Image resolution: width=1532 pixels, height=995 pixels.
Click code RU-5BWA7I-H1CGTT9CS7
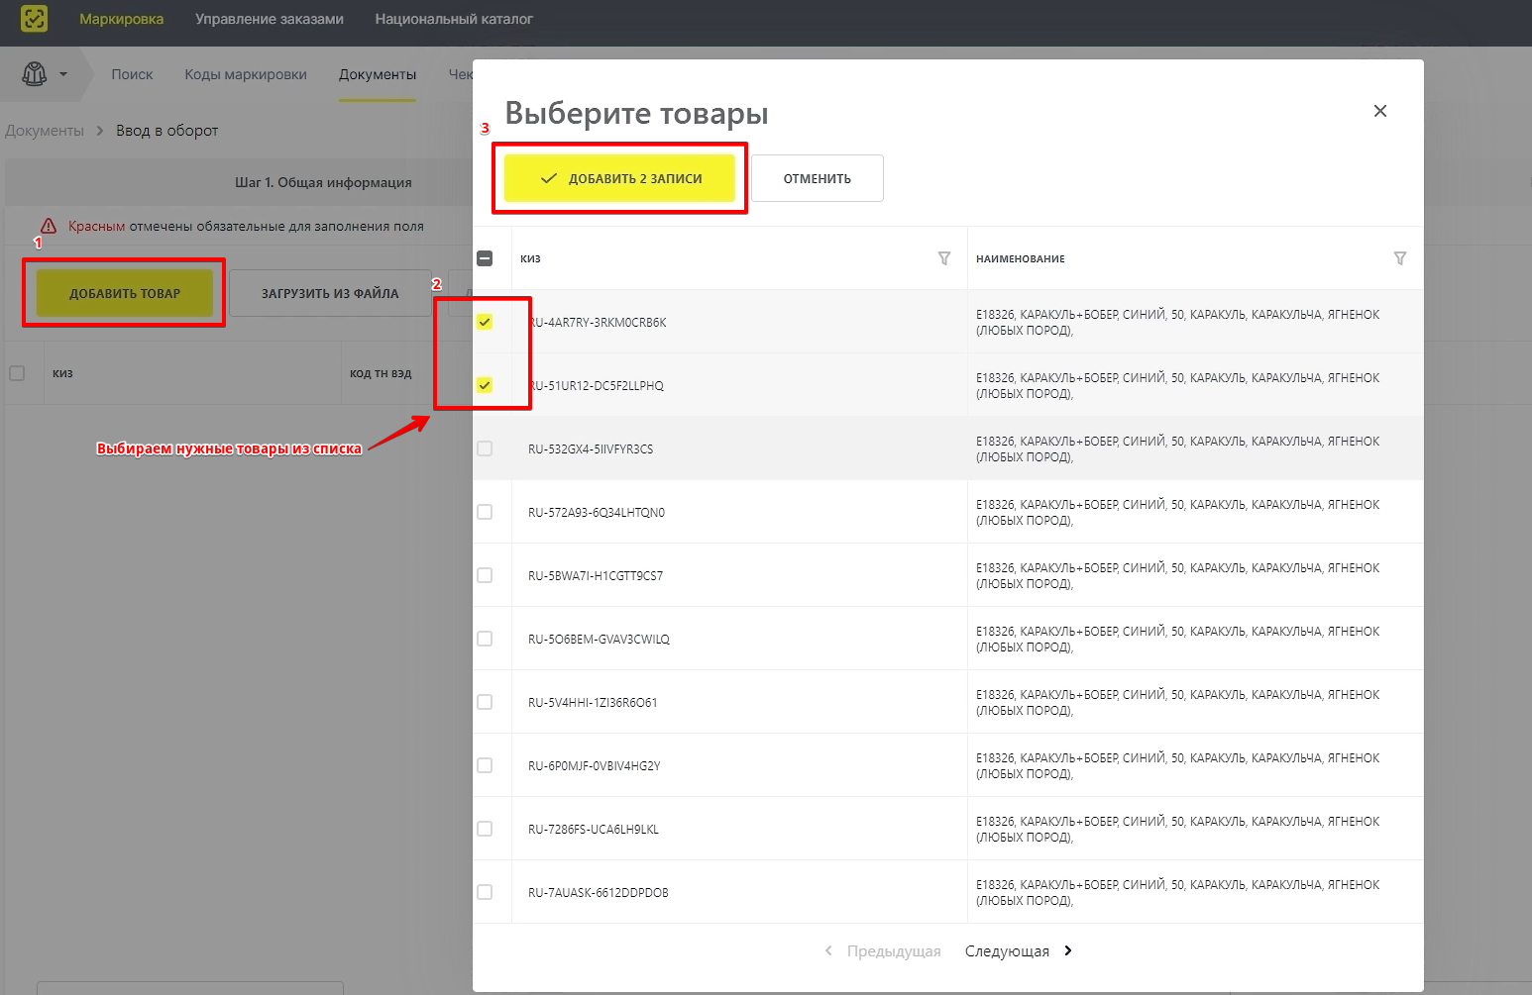click(596, 575)
